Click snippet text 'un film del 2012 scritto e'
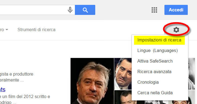The image size is (197, 104). point(26,97)
